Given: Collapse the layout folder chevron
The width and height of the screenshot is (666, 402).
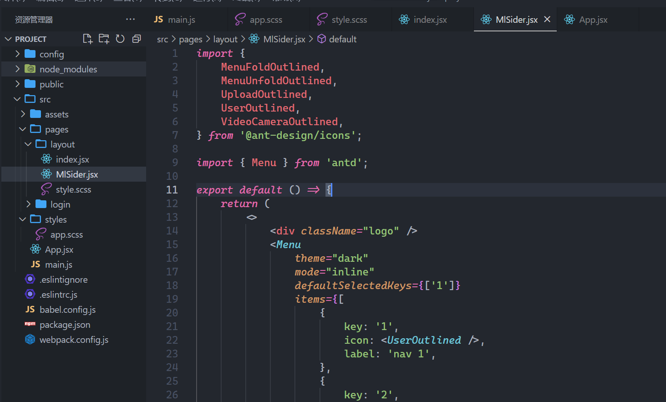Looking at the screenshot, I should tap(28, 144).
